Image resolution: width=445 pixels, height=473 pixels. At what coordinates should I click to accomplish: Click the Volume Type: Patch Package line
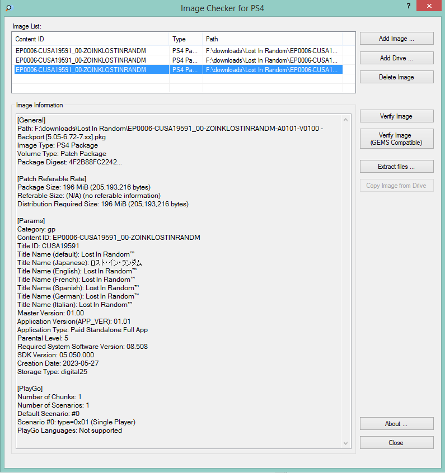(62, 154)
